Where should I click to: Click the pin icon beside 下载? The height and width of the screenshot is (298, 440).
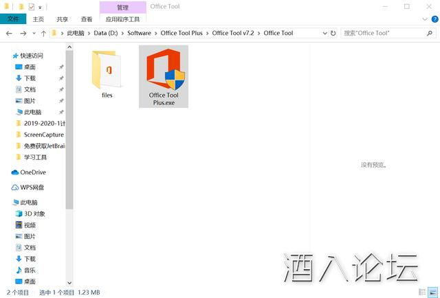pyautogui.click(x=61, y=78)
